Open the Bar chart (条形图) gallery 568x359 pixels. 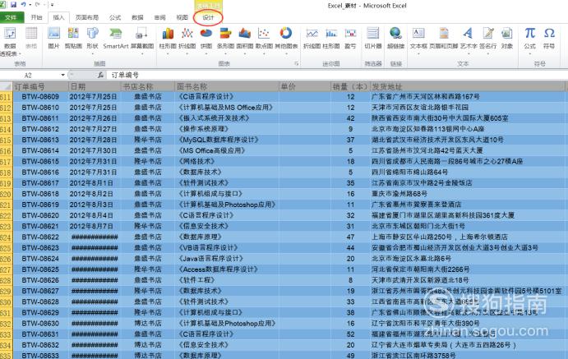click(225, 40)
